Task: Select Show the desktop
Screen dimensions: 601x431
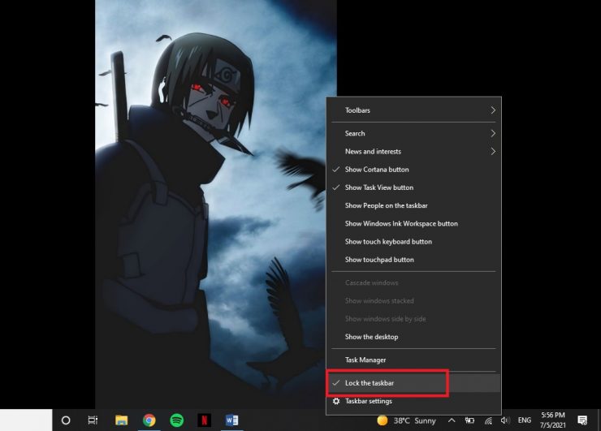Action: coord(413,337)
